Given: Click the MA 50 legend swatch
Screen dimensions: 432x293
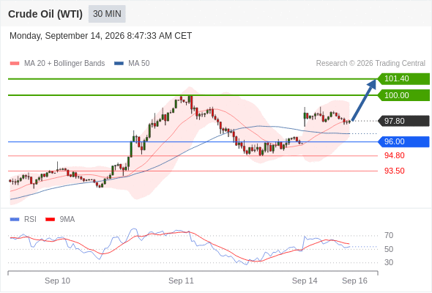Looking at the screenshot, I should tap(119, 64).
